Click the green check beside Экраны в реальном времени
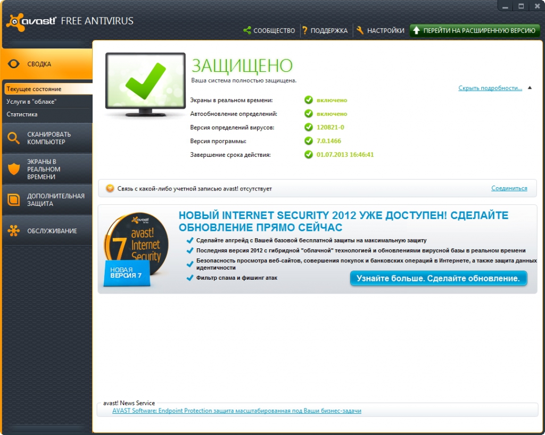The image size is (545, 435). [309, 100]
